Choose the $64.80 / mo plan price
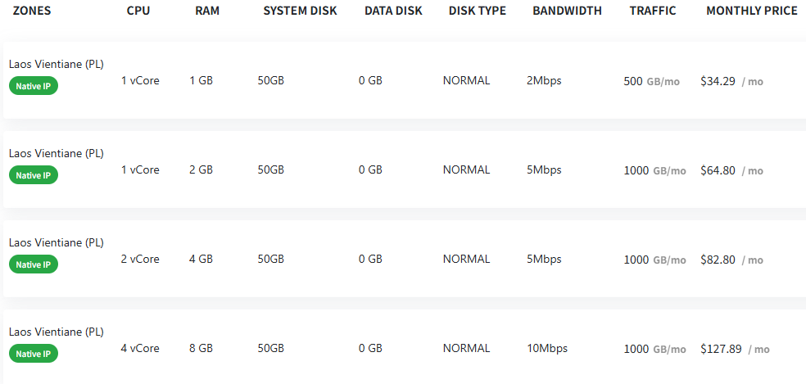Screen dimensions: 806x384 (732, 170)
